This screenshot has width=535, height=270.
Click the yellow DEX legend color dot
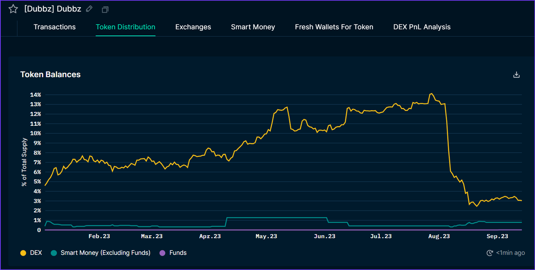click(23, 253)
